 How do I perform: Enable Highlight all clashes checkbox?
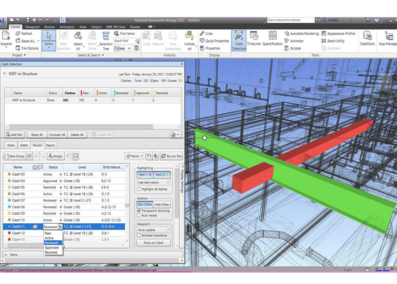click(x=138, y=189)
